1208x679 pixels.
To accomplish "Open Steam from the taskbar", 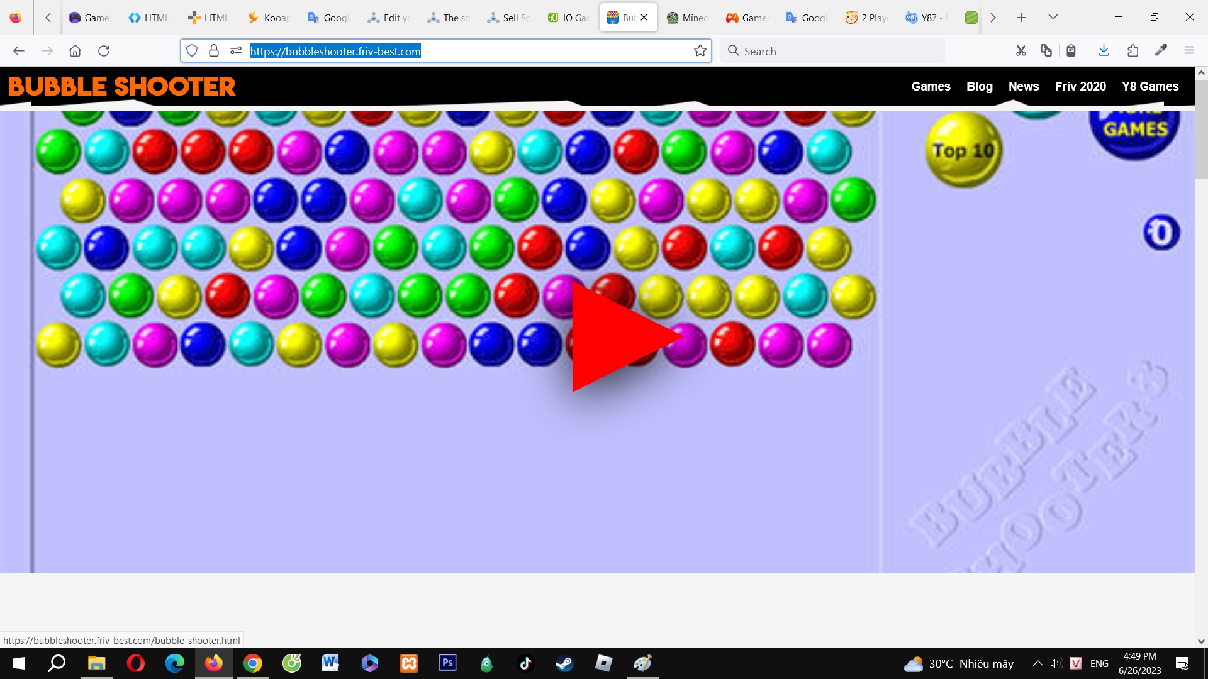I will 564,663.
